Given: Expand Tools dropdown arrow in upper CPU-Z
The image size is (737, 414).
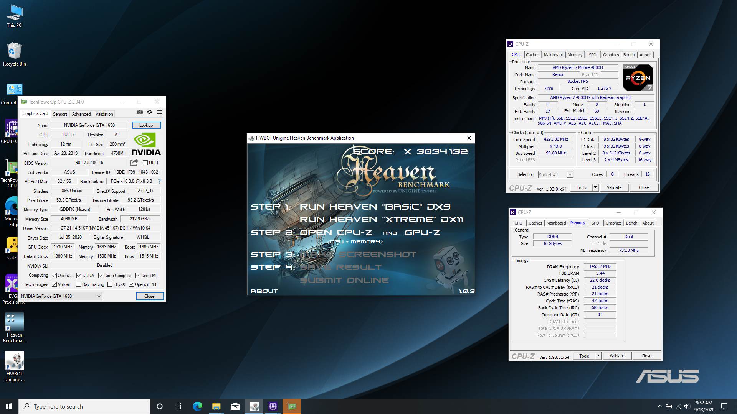Looking at the screenshot, I should (x=596, y=187).
